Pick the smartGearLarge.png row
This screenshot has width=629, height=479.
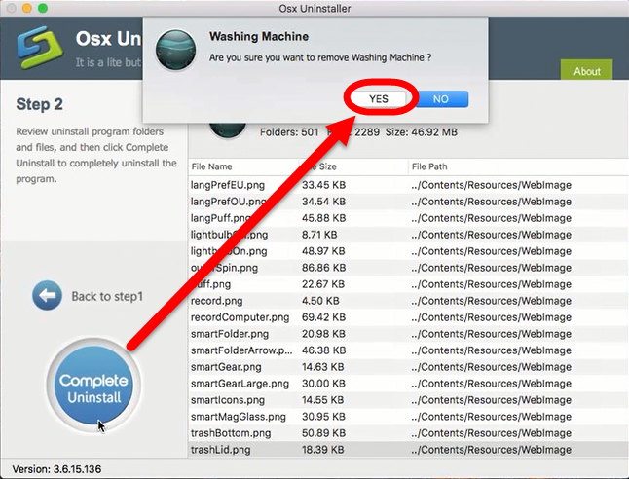tap(238, 384)
